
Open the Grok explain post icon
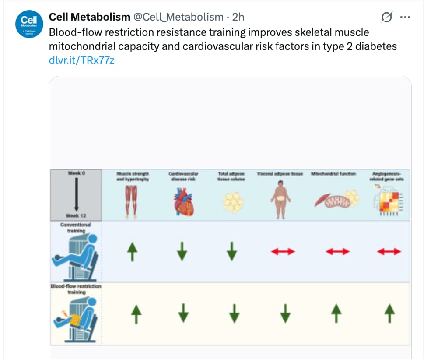(x=386, y=17)
